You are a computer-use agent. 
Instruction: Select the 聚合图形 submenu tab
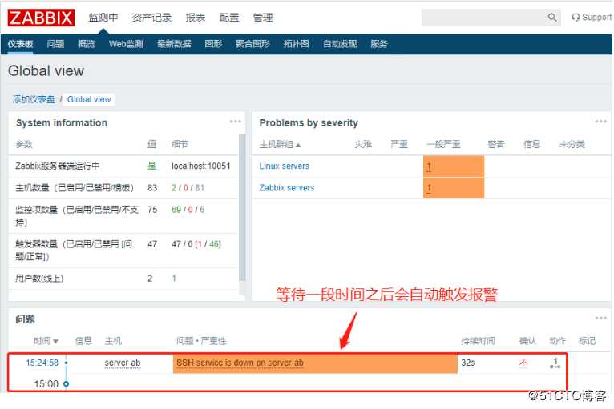click(x=252, y=44)
